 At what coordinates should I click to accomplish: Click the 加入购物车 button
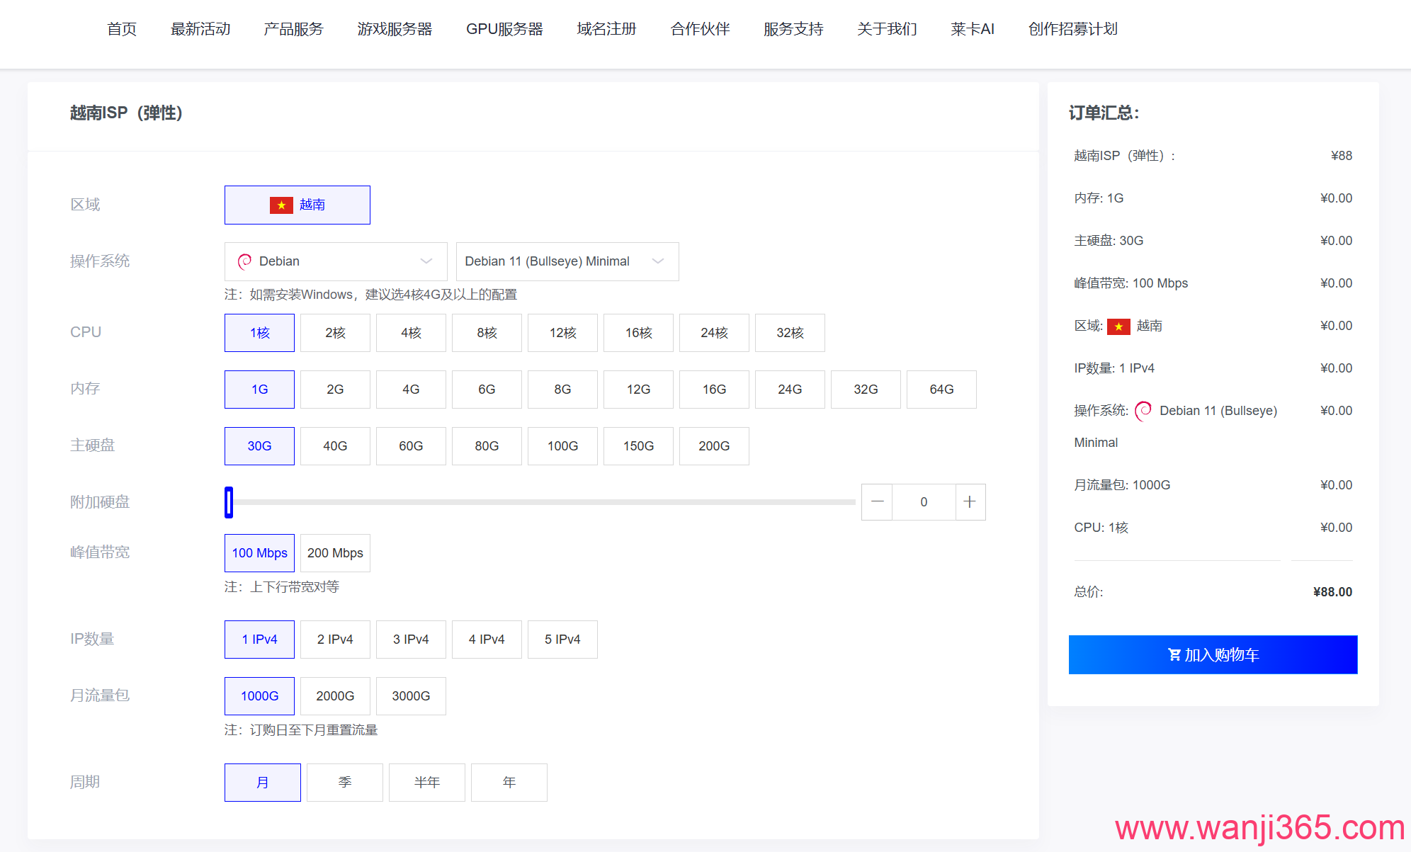1213,655
